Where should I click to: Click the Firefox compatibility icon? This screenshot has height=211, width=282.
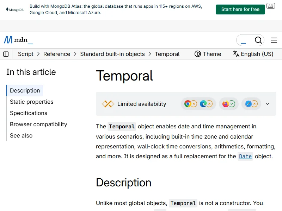coord(226,104)
